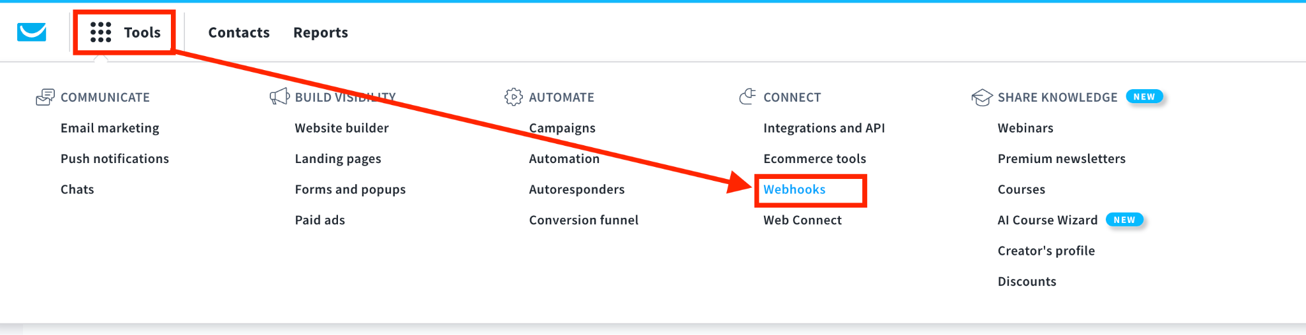Open Website builder
The image size is (1306, 335).
341,128
